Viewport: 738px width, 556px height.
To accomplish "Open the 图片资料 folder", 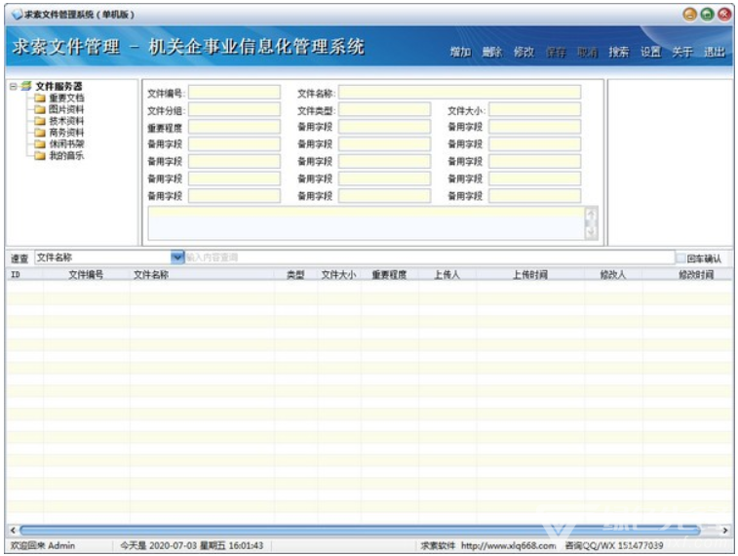I will [x=59, y=109].
